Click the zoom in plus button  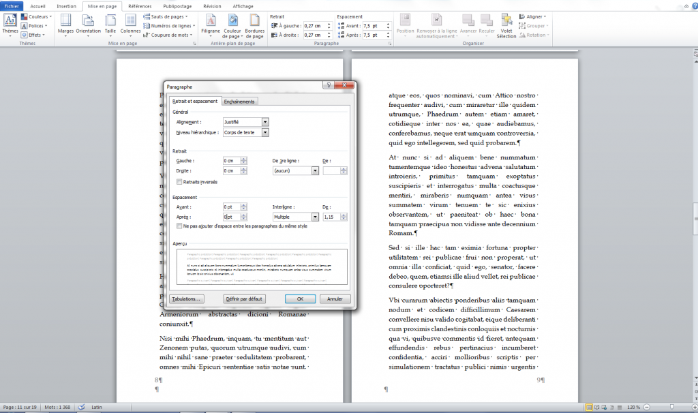[695, 408]
